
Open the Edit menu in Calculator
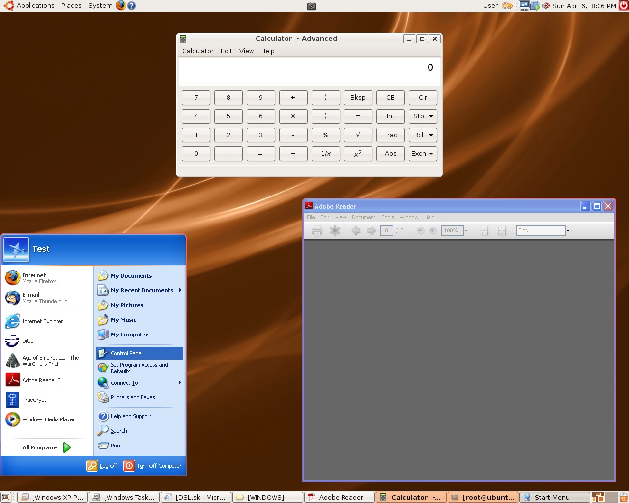click(226, 51)
